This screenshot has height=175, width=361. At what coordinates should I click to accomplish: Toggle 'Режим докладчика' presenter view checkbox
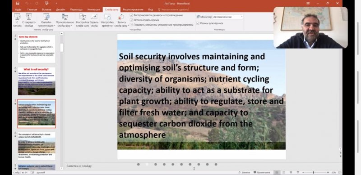198,23
